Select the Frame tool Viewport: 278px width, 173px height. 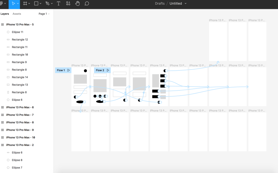tap(25, 4)
